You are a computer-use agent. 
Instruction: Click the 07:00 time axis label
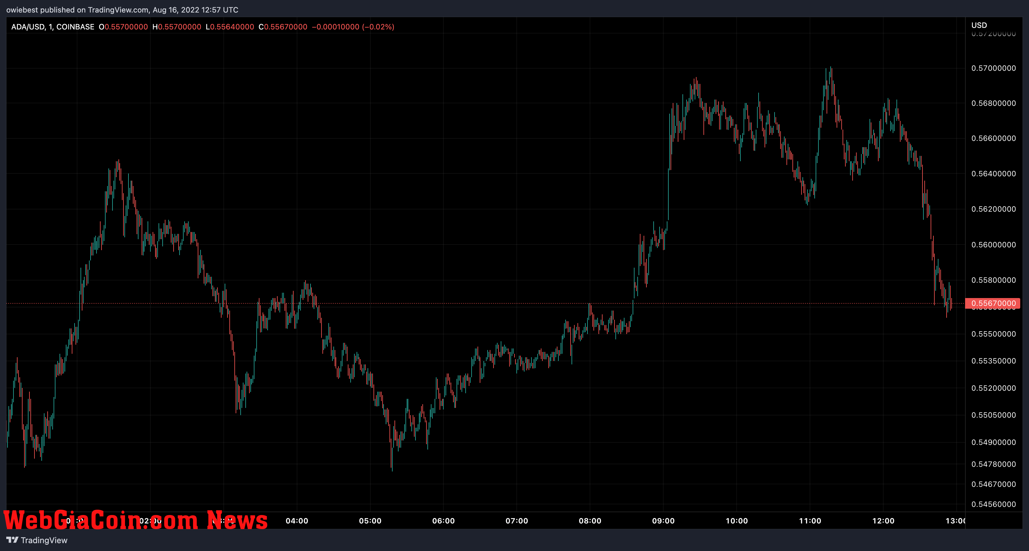pyautogui.click(x=517, y=521)
